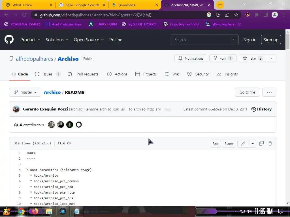290x217 pixels.
Task: Bookmark this page with the star icon
Action: 236,15
